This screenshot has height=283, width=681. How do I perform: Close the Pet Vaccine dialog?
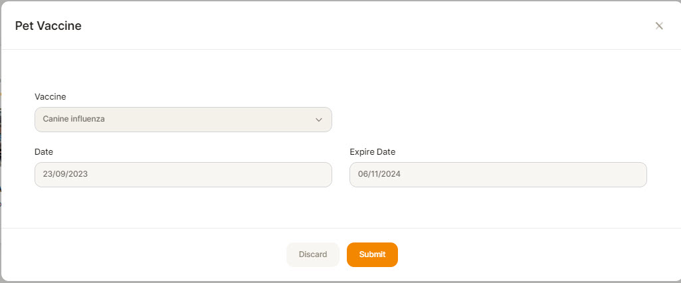point(659,26)
